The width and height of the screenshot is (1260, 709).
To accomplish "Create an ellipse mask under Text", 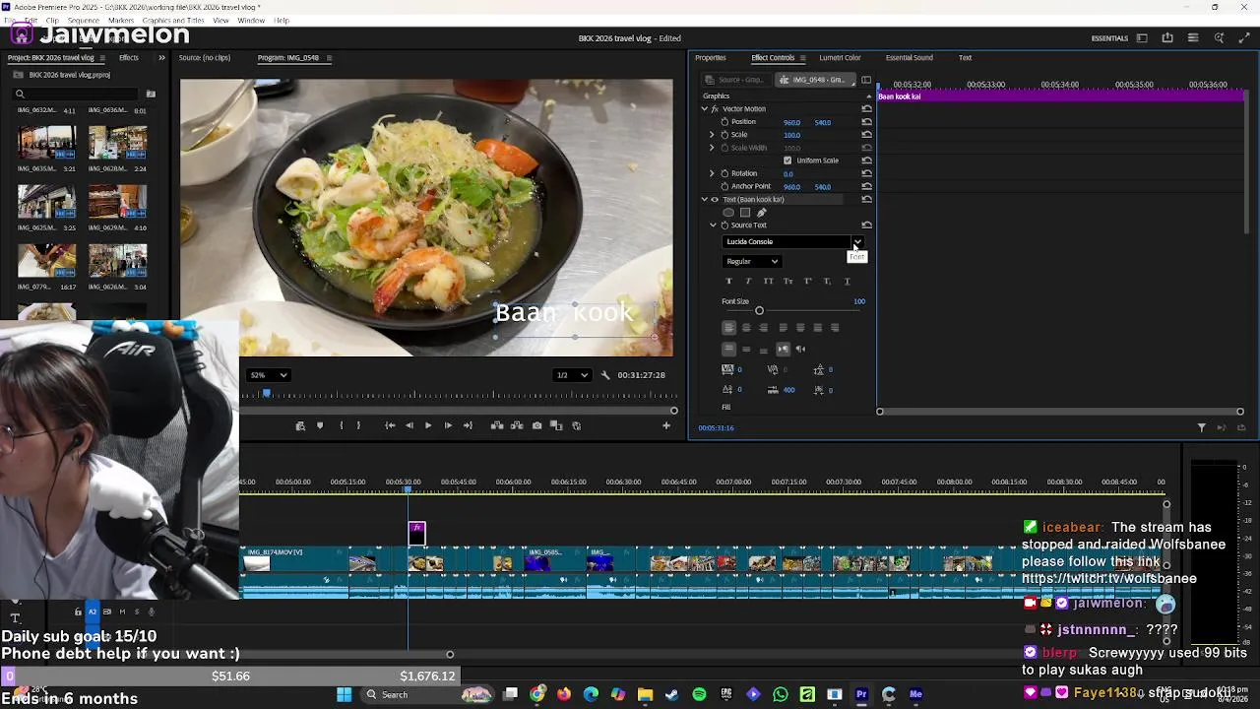I will (728, 212).
